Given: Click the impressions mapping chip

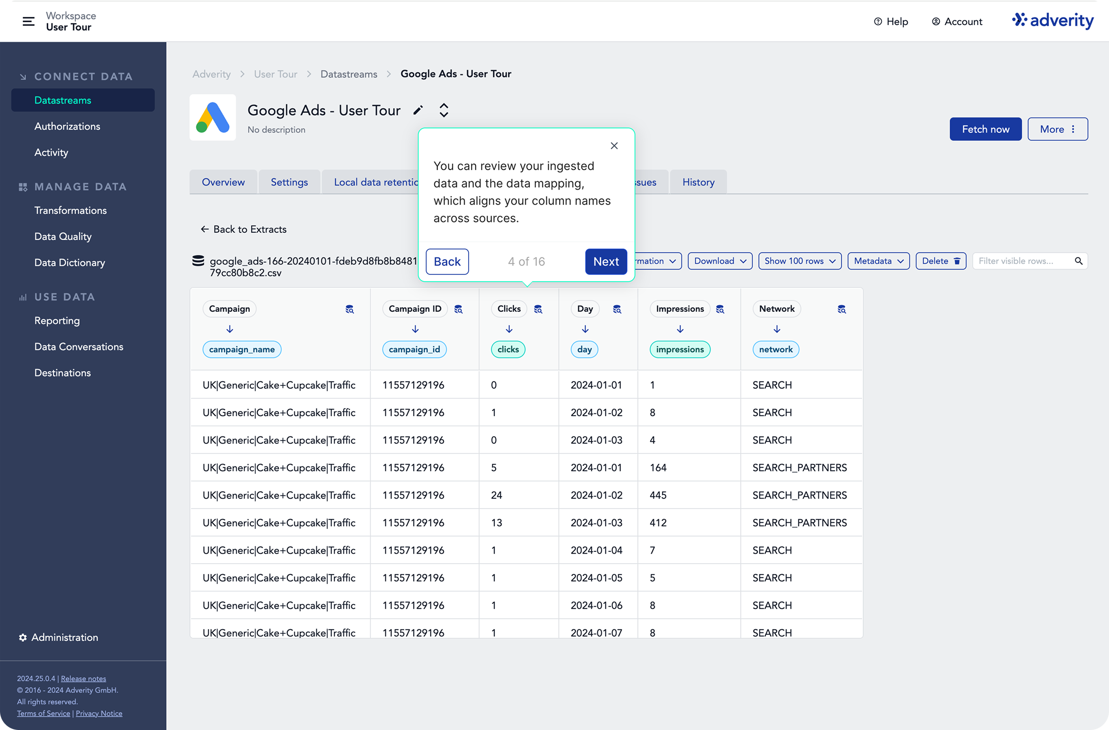Looking at the screenshot, I should (x=680, y=350).
